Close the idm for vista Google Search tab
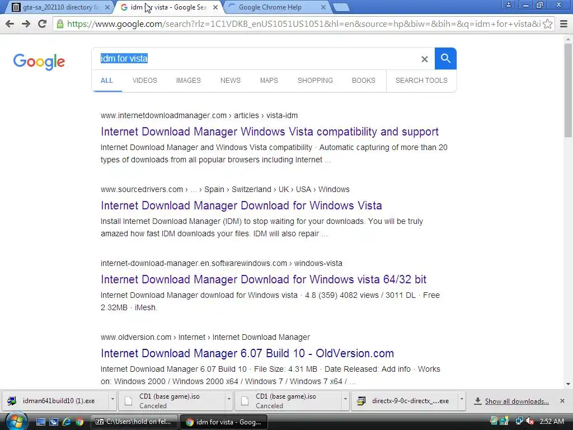Screen dimensions: 573x430 215,7
